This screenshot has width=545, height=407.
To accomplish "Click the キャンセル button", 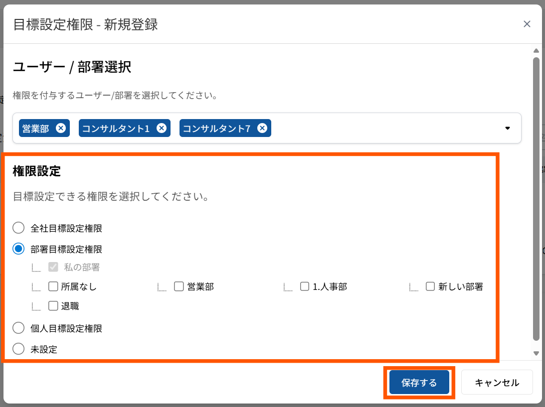I will click(x=497, y=383).
